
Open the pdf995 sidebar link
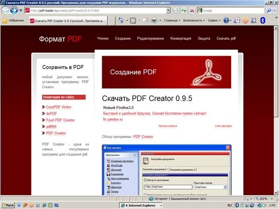(51, 127)
